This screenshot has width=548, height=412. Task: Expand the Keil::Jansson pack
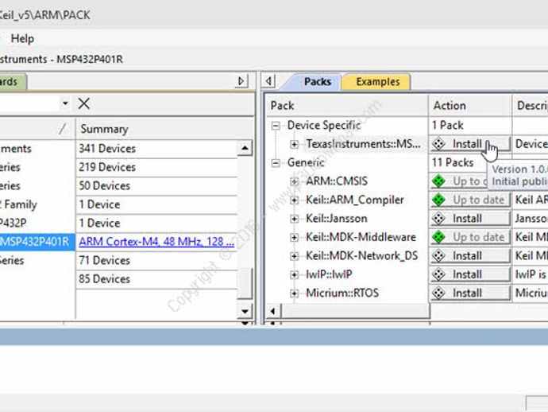pos(295,219)
